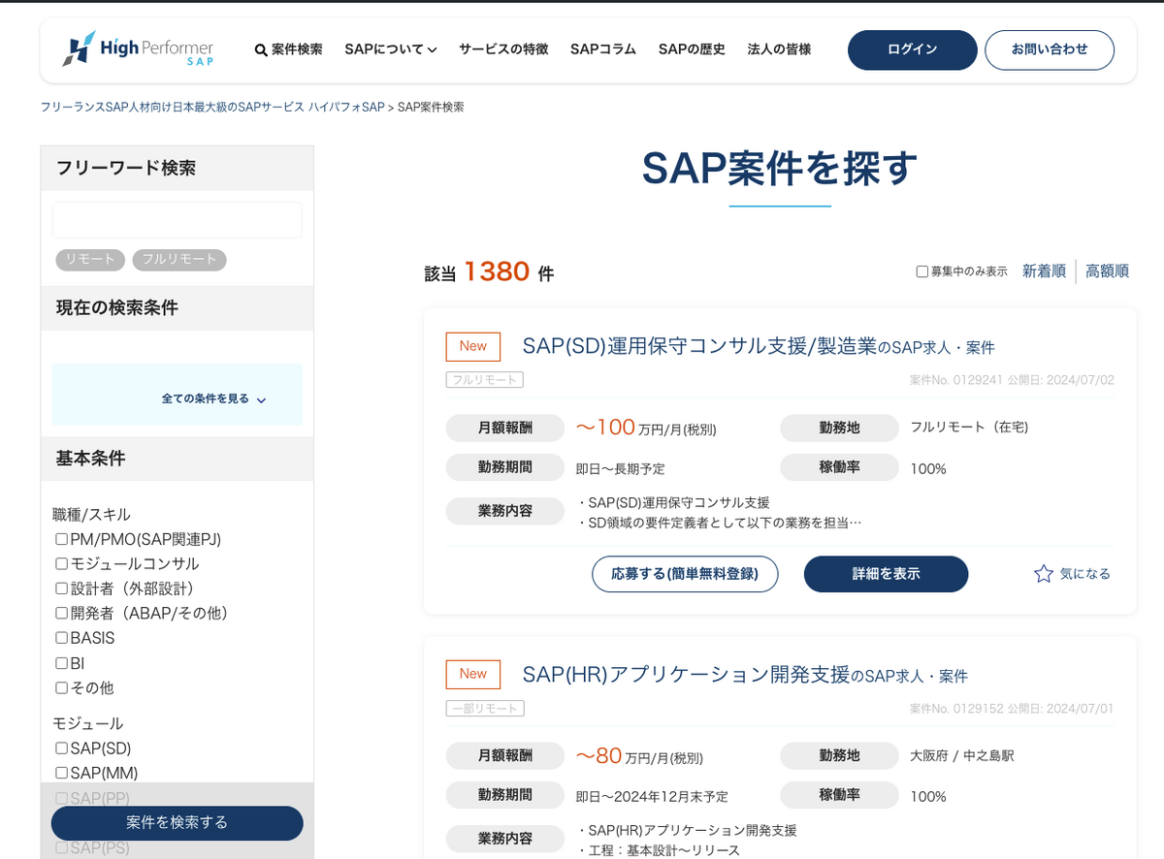1164x859 pixels.
Task: Click 応募する(簡単無料登録) for SAP(SD) job
Action: pyautogui.click(x=685, y=574)
